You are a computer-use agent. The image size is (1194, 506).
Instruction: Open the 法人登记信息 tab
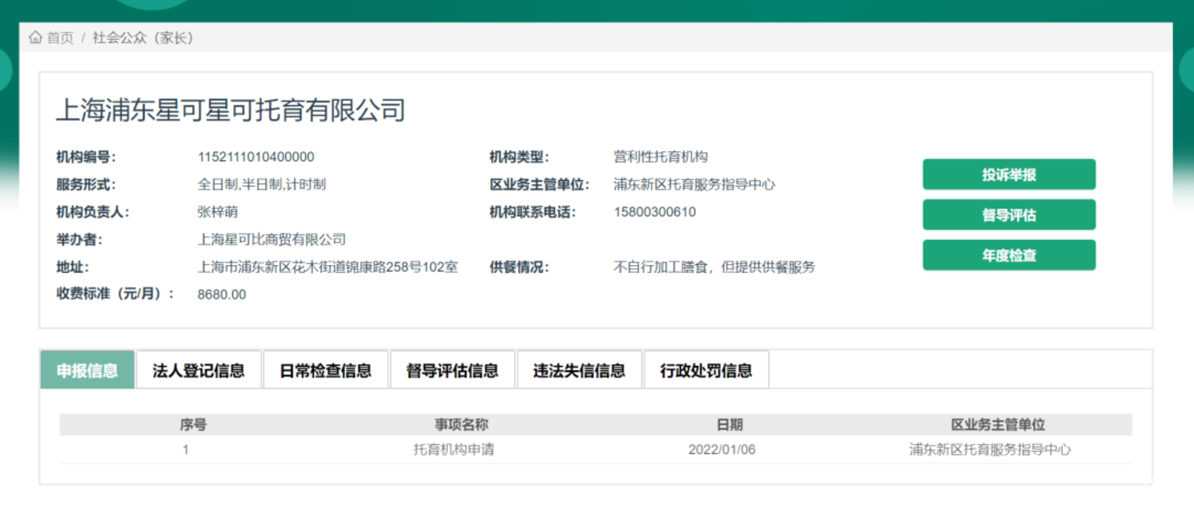click(x=198, y=370)
